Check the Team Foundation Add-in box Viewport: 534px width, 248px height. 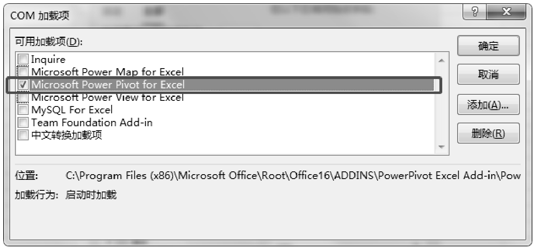click(x=24, y=122)
